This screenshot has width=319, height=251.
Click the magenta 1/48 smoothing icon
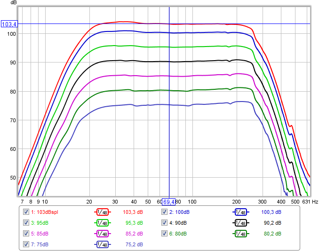click(x=102, y=234)
